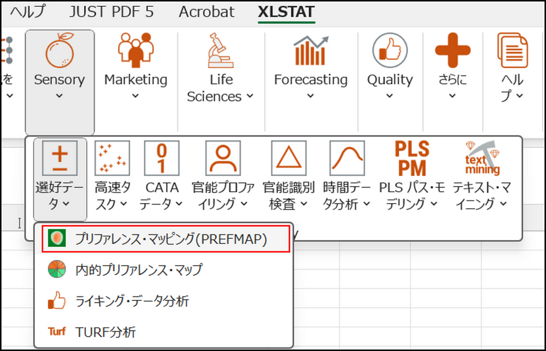Image resolution: width=546 pixels, height=351 pixels.
Task: Open the Sensory orange fruit icon
Action: [60, 50]
